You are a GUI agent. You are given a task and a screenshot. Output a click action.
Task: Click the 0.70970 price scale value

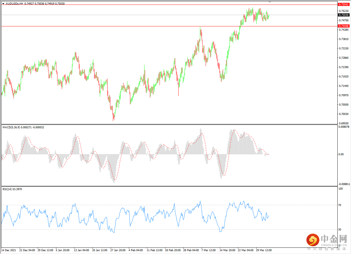[344, 95]
